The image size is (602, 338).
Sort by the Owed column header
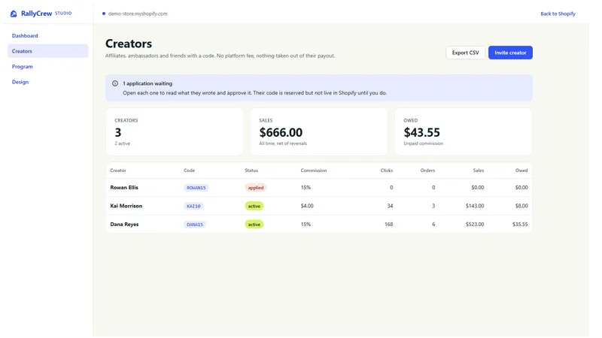pyautogui.click(x=521, y=171)
